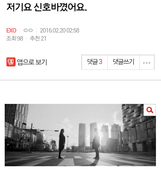
Task: Click the post title 저기요 신호바꼈어요.
Action: pyautogui.click(x=47, y=7)
